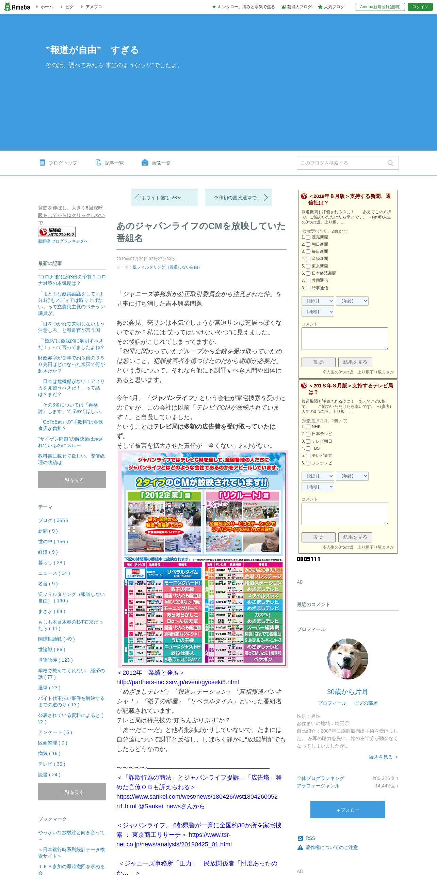The height and width of the screenshot is (875, 437).
Task: Go to ホーム in top navigation
Action: point(47,7)
